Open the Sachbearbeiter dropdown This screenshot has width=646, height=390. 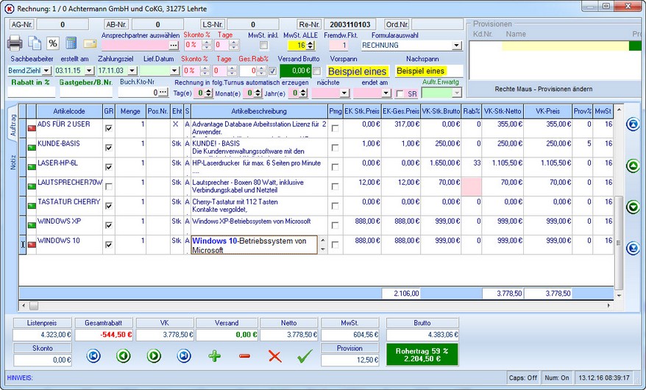(46, 71)
